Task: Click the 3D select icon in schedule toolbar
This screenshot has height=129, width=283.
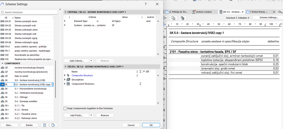Action: pyautogui.click(x=182, y=18)
